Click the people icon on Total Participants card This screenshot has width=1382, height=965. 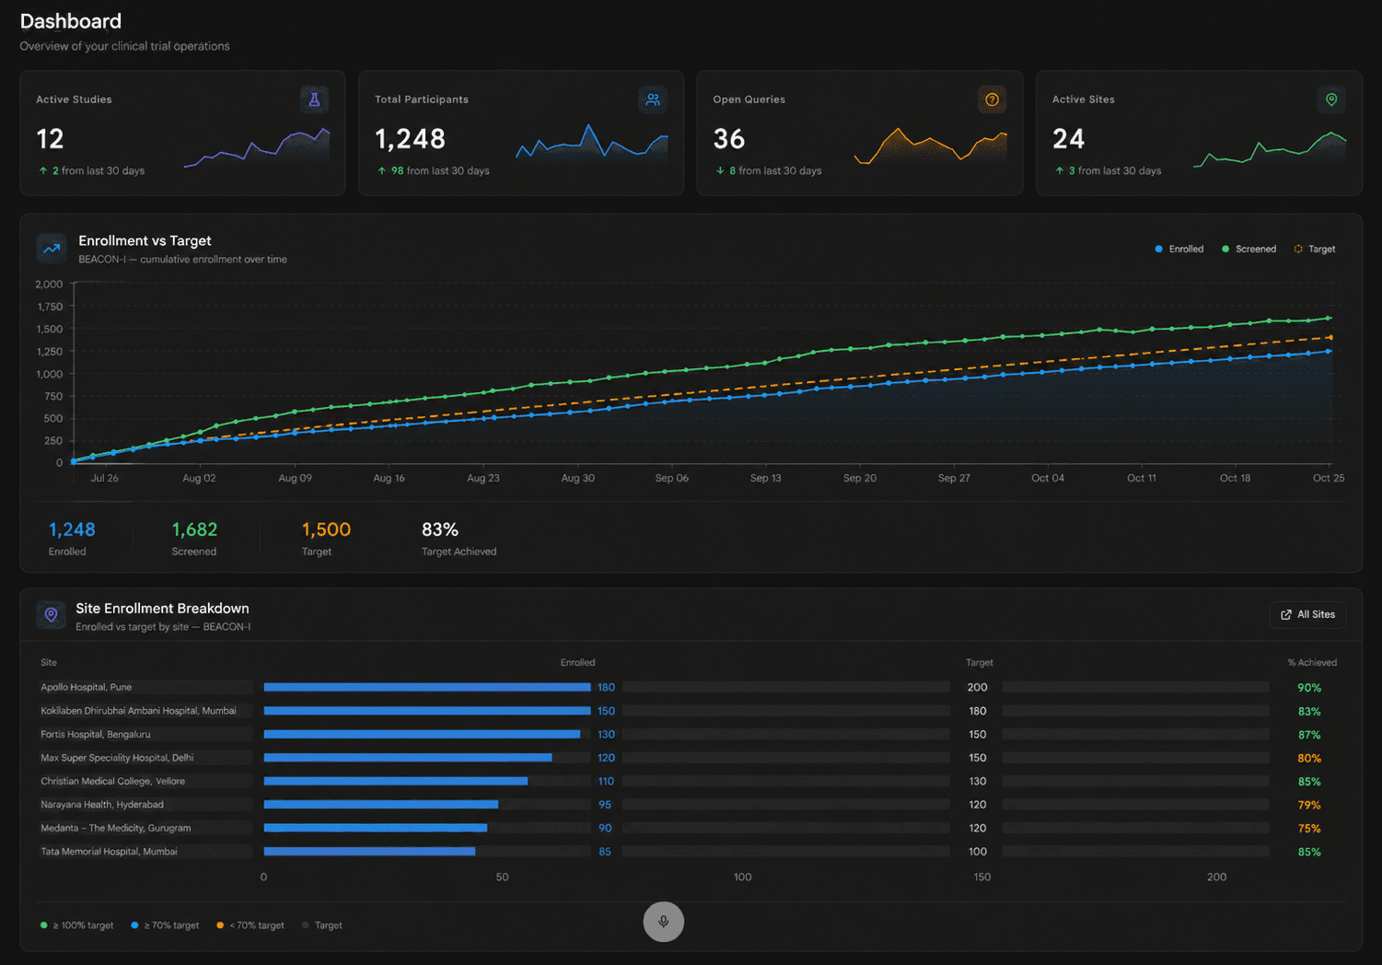click(653, 99)
